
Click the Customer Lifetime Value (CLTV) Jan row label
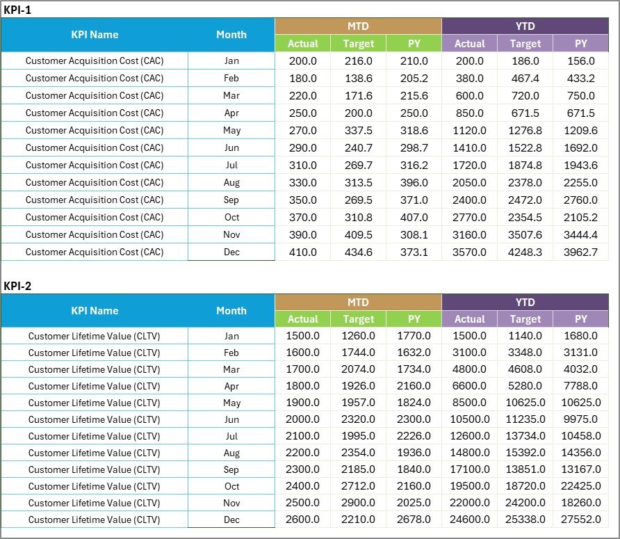(x=95, y=335)
